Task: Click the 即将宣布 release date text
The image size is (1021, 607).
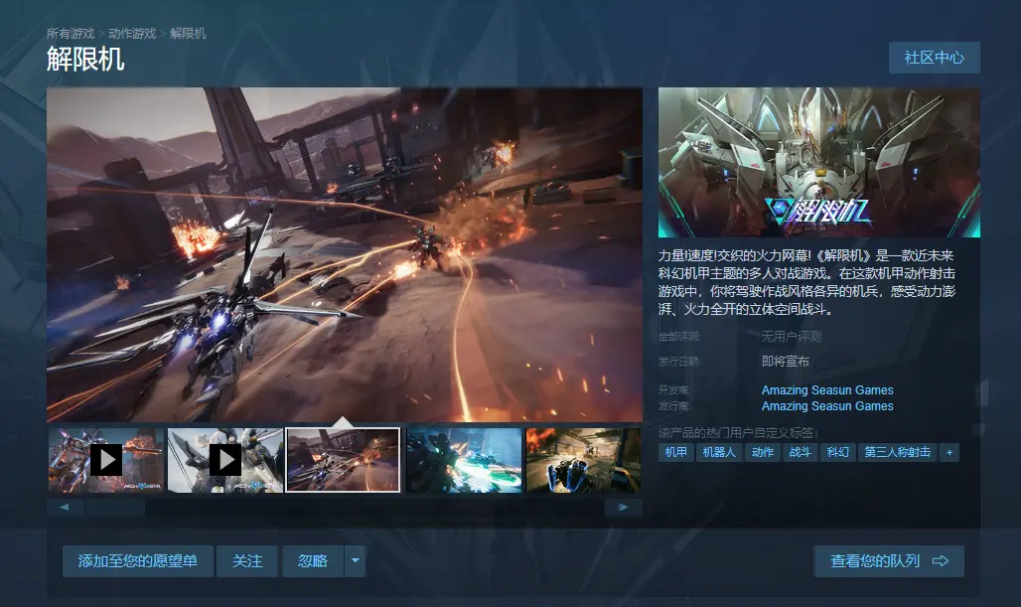Action: coord(786,361)
